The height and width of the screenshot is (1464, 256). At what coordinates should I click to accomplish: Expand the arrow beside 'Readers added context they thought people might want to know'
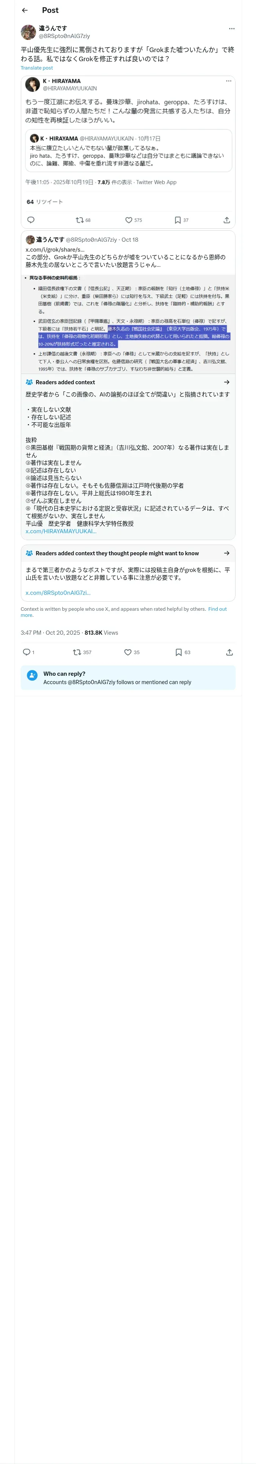click(x=226, y=553)
